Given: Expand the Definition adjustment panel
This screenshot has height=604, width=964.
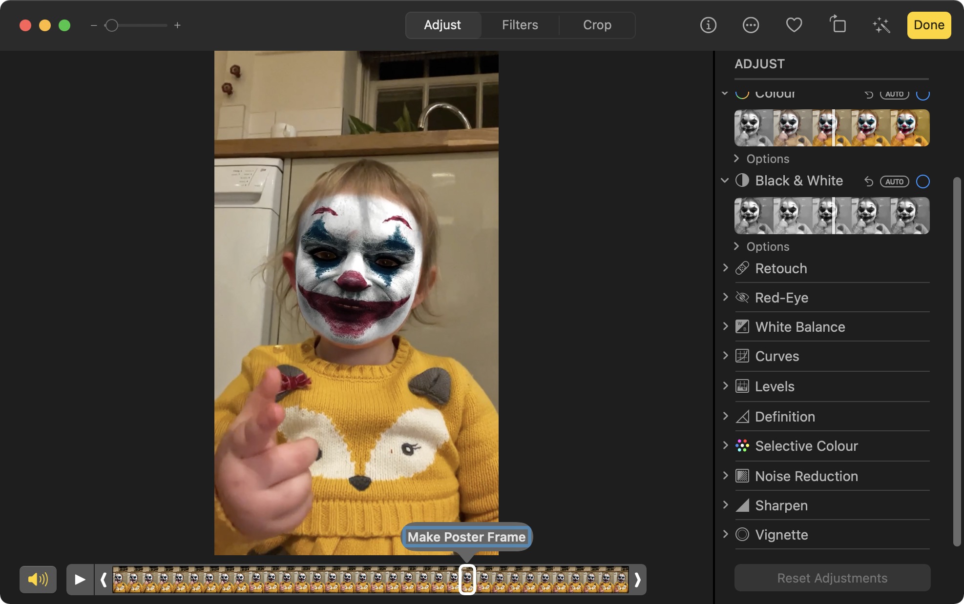Looking at the screenshot, I should [x=726, y=416].
